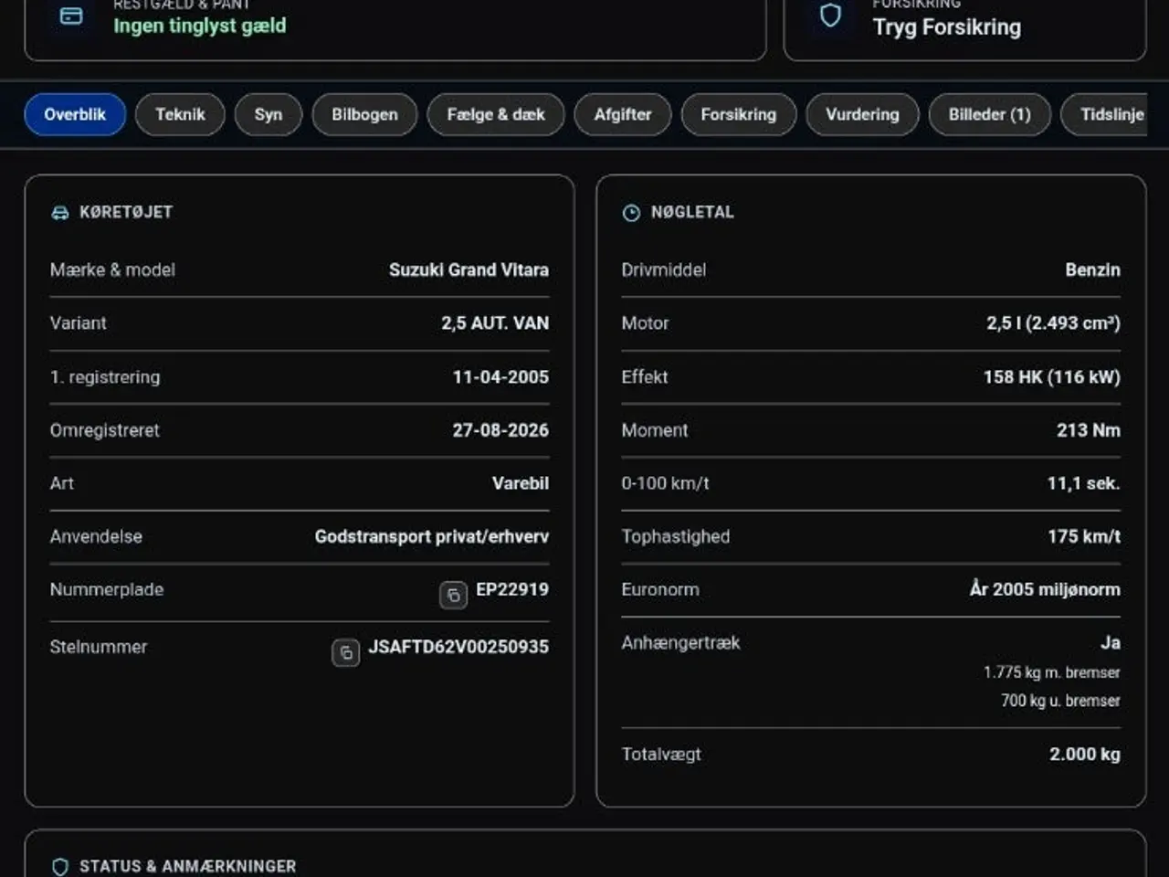Open the Forsikring tab
Image resolution: width=1169 pixels, height=877 pixels.
click(739, 114)
